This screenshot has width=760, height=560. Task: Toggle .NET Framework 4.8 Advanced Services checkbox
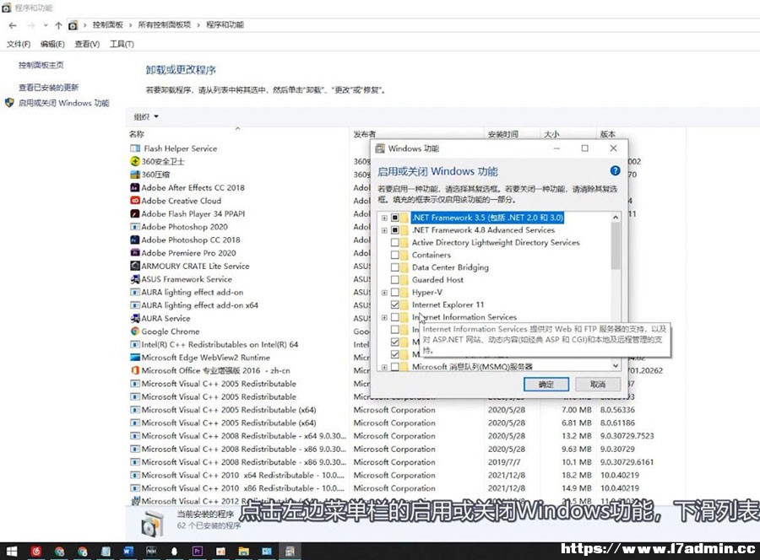click(395, 230)
